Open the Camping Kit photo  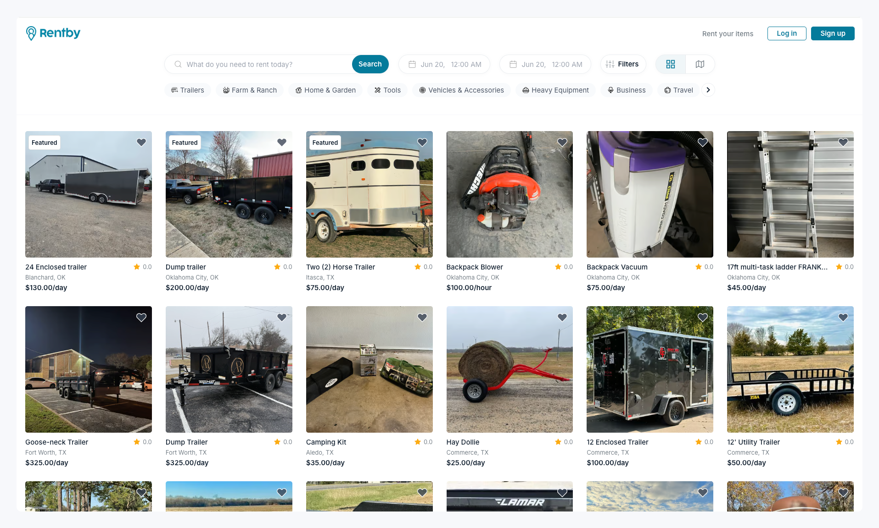(370, 369)
